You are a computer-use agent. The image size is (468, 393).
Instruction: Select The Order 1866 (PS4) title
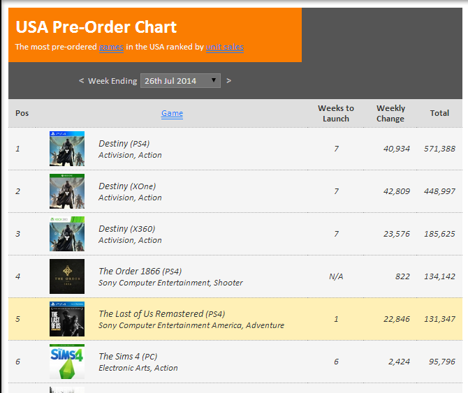coord(140,272)
